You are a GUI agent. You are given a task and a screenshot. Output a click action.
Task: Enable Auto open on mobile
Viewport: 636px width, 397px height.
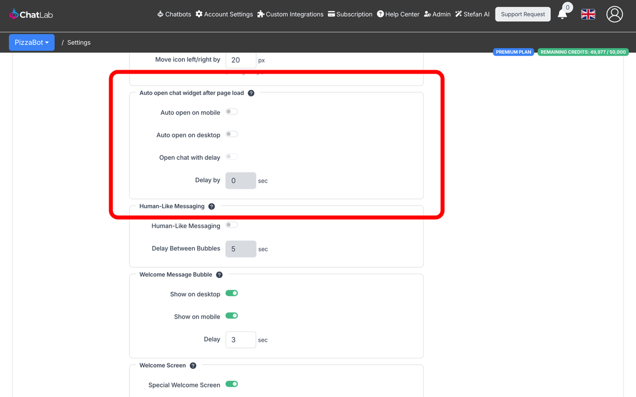(232, 112)
